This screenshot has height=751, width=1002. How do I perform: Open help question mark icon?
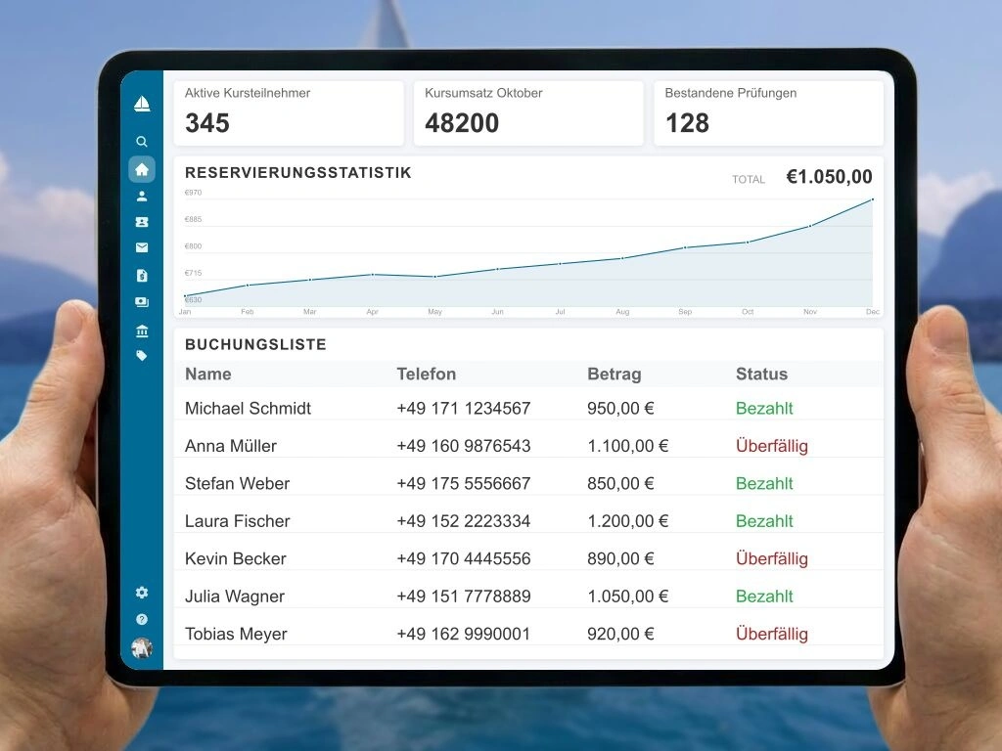pyautogui.click(x=142, y=619)
